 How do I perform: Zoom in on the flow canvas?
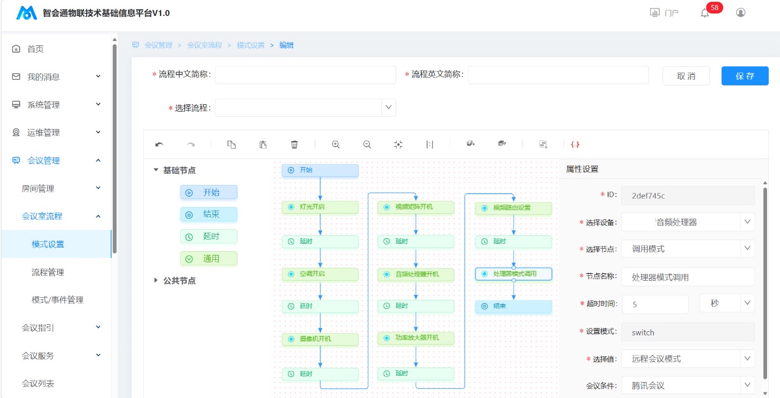pyautogui.click(x=336, y=144)
